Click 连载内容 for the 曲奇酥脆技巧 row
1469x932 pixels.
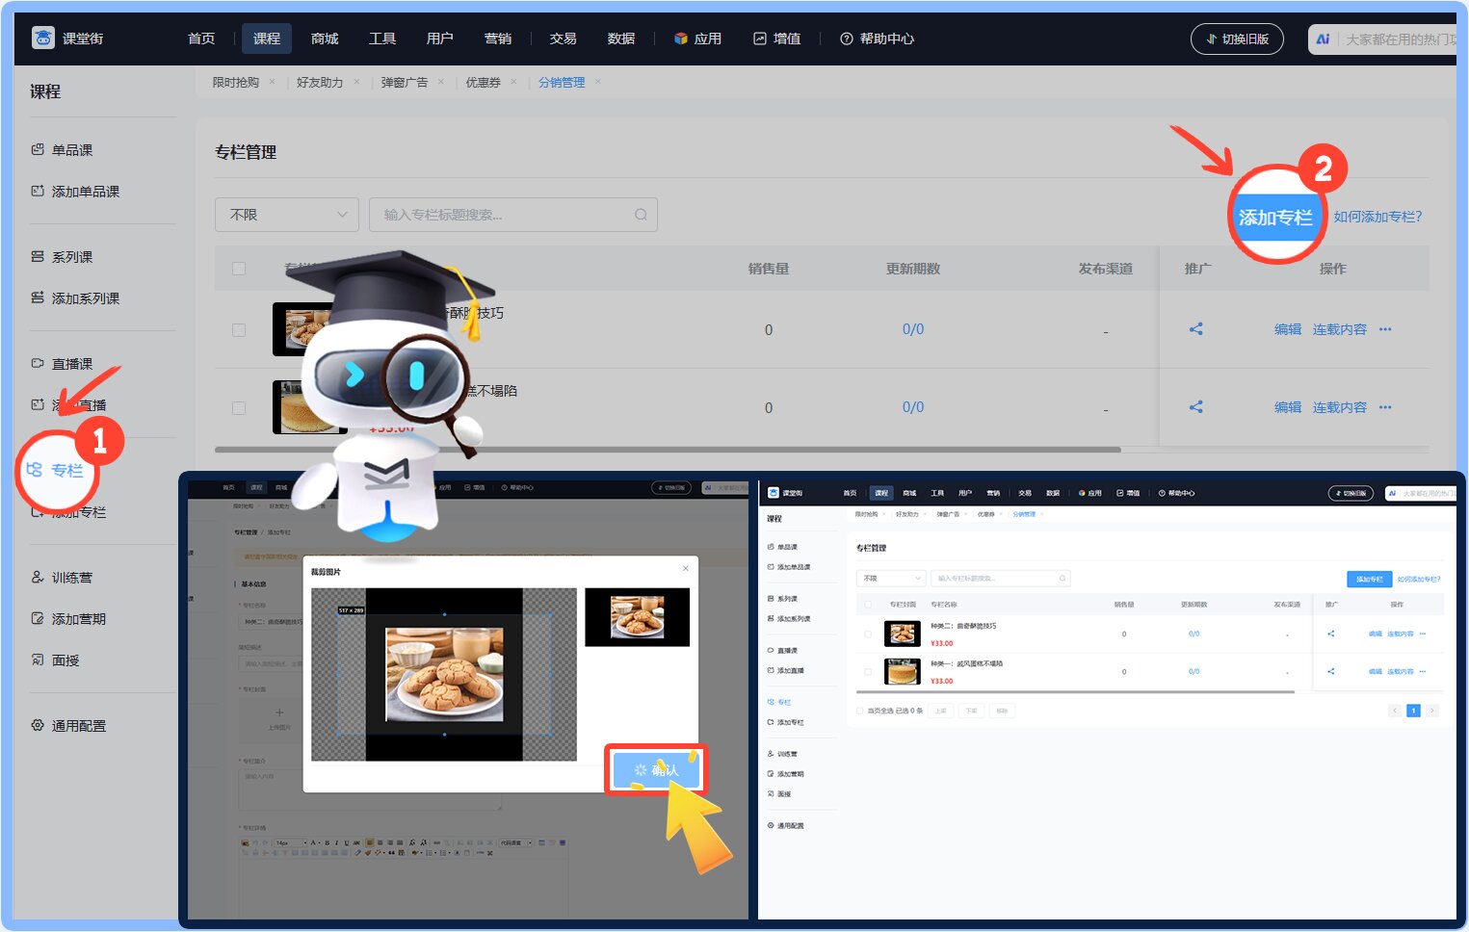[1340, 329]
